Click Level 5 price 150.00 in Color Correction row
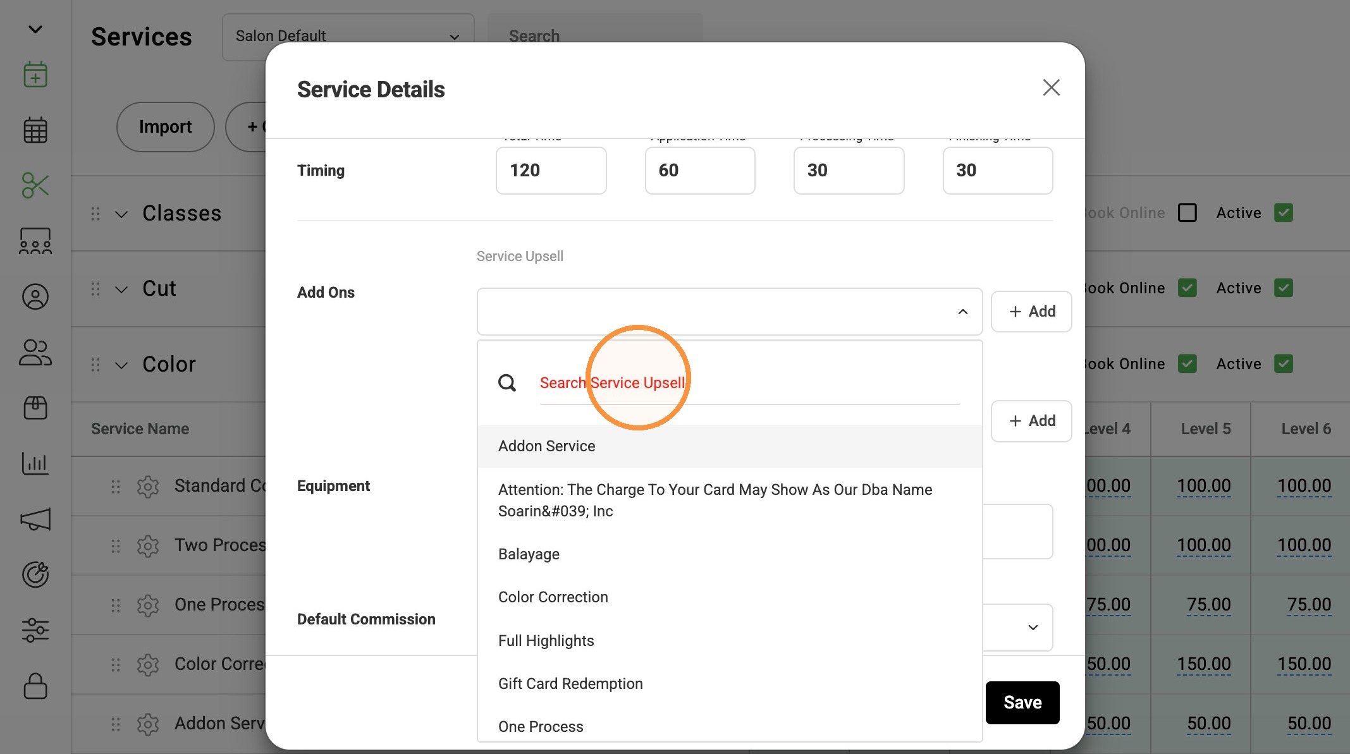The image size is (1350, 754). pos(1204,664)
